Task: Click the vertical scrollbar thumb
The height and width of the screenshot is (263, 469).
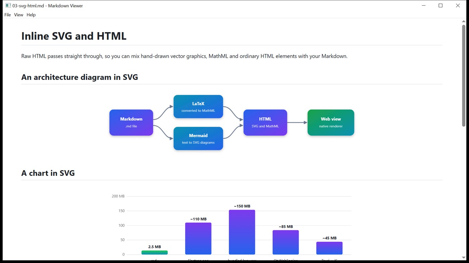Action: point(464,75)
